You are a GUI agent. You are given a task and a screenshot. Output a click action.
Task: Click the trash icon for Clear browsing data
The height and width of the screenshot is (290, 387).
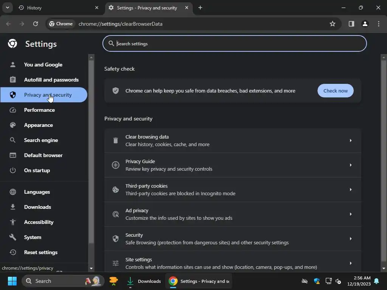[116, 140]
